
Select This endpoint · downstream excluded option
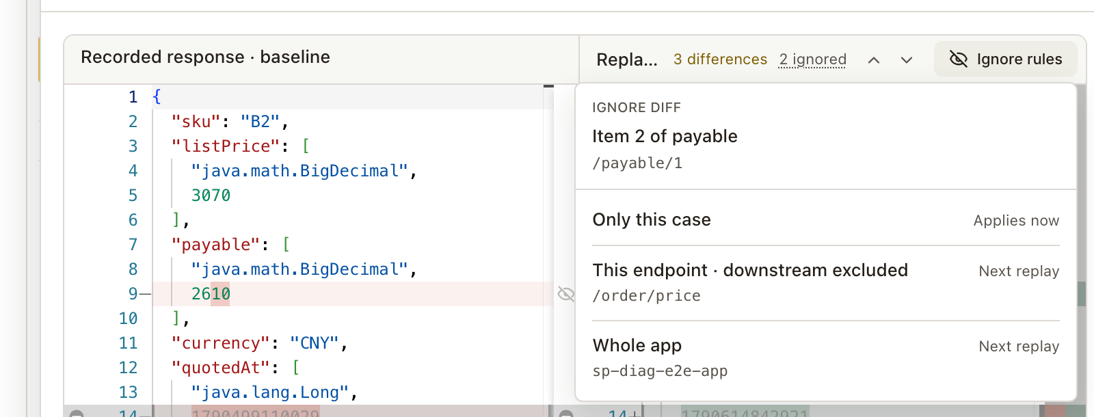[x=826, y=283]
